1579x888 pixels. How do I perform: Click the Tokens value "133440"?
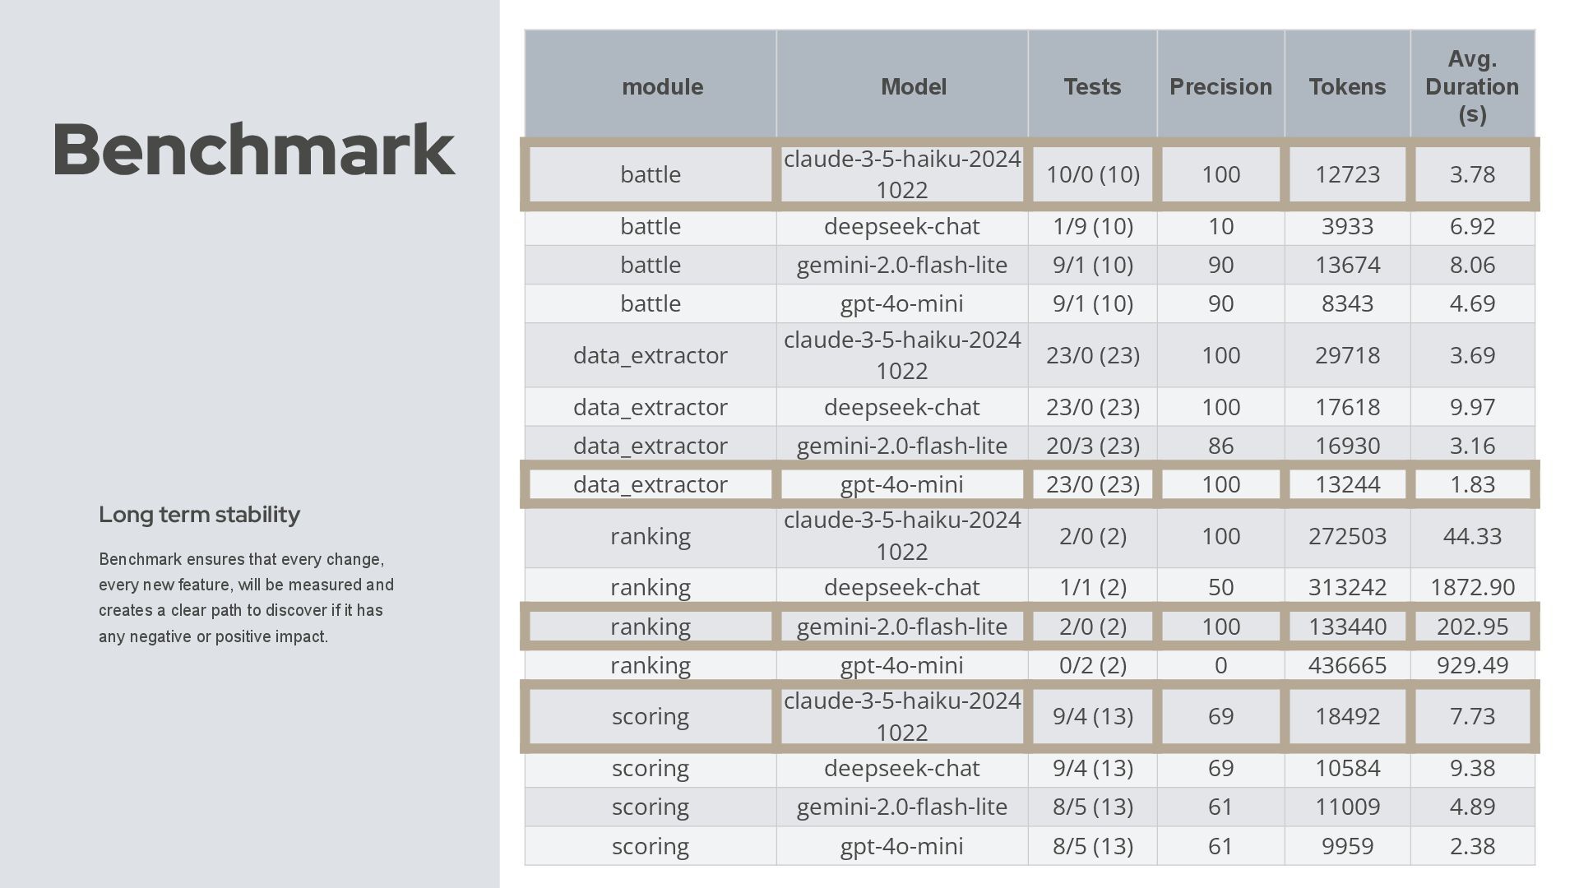click(x=1347, y=627)
